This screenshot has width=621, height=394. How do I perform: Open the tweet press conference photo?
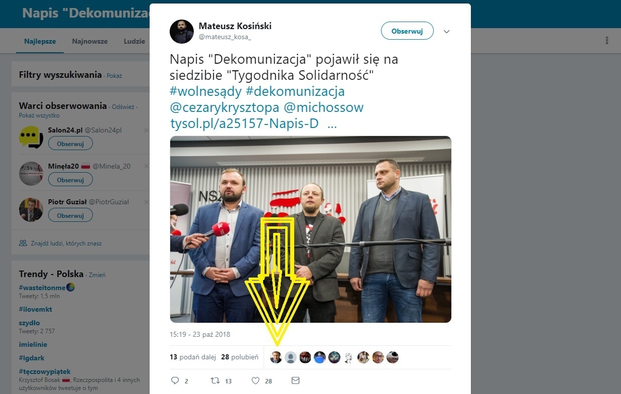click(x=311, y=229)
